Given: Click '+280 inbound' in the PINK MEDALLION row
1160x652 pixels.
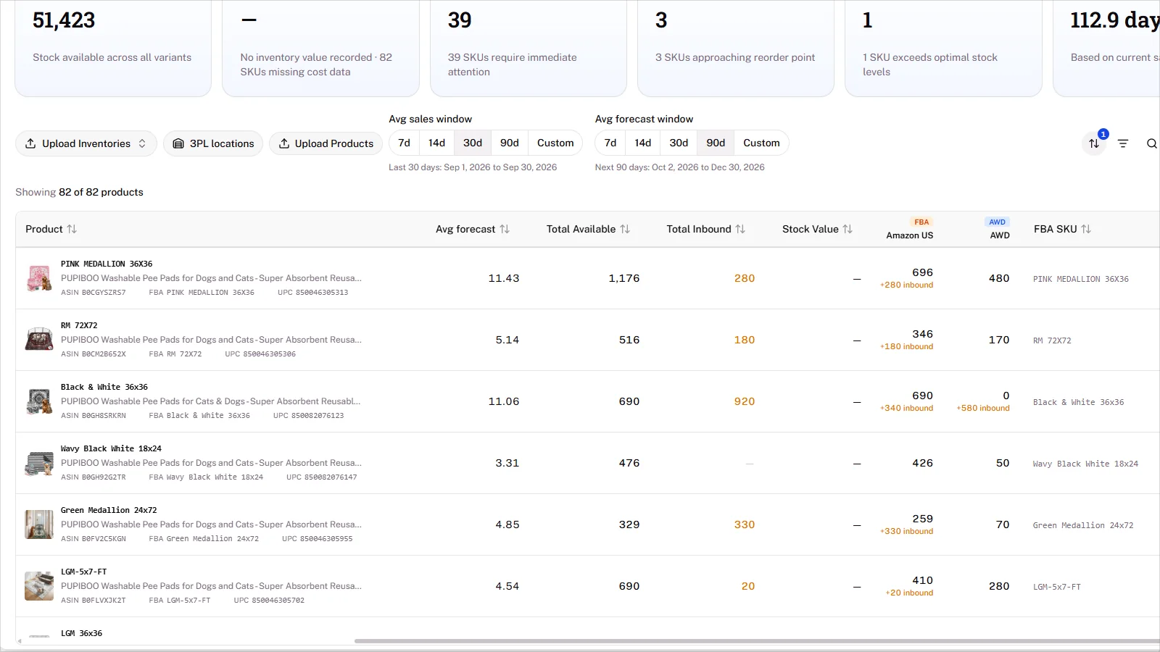Looking at the screenshot, I should pos(906,285).
